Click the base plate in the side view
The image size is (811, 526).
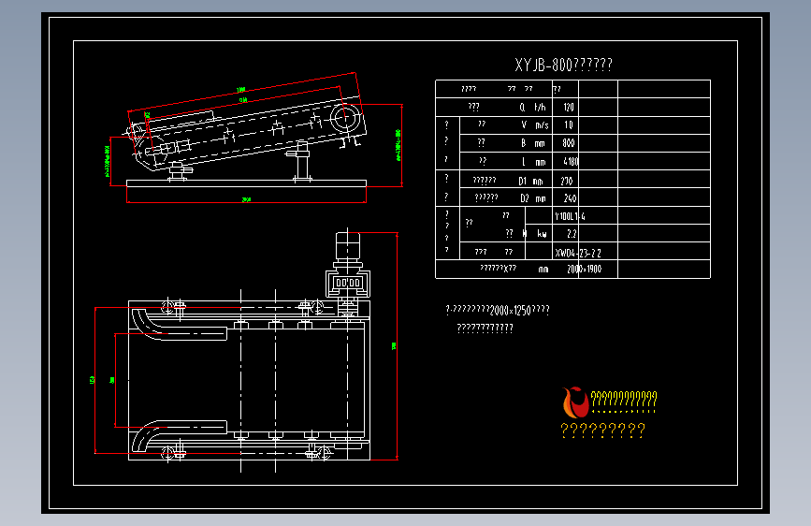click(246, 183)
